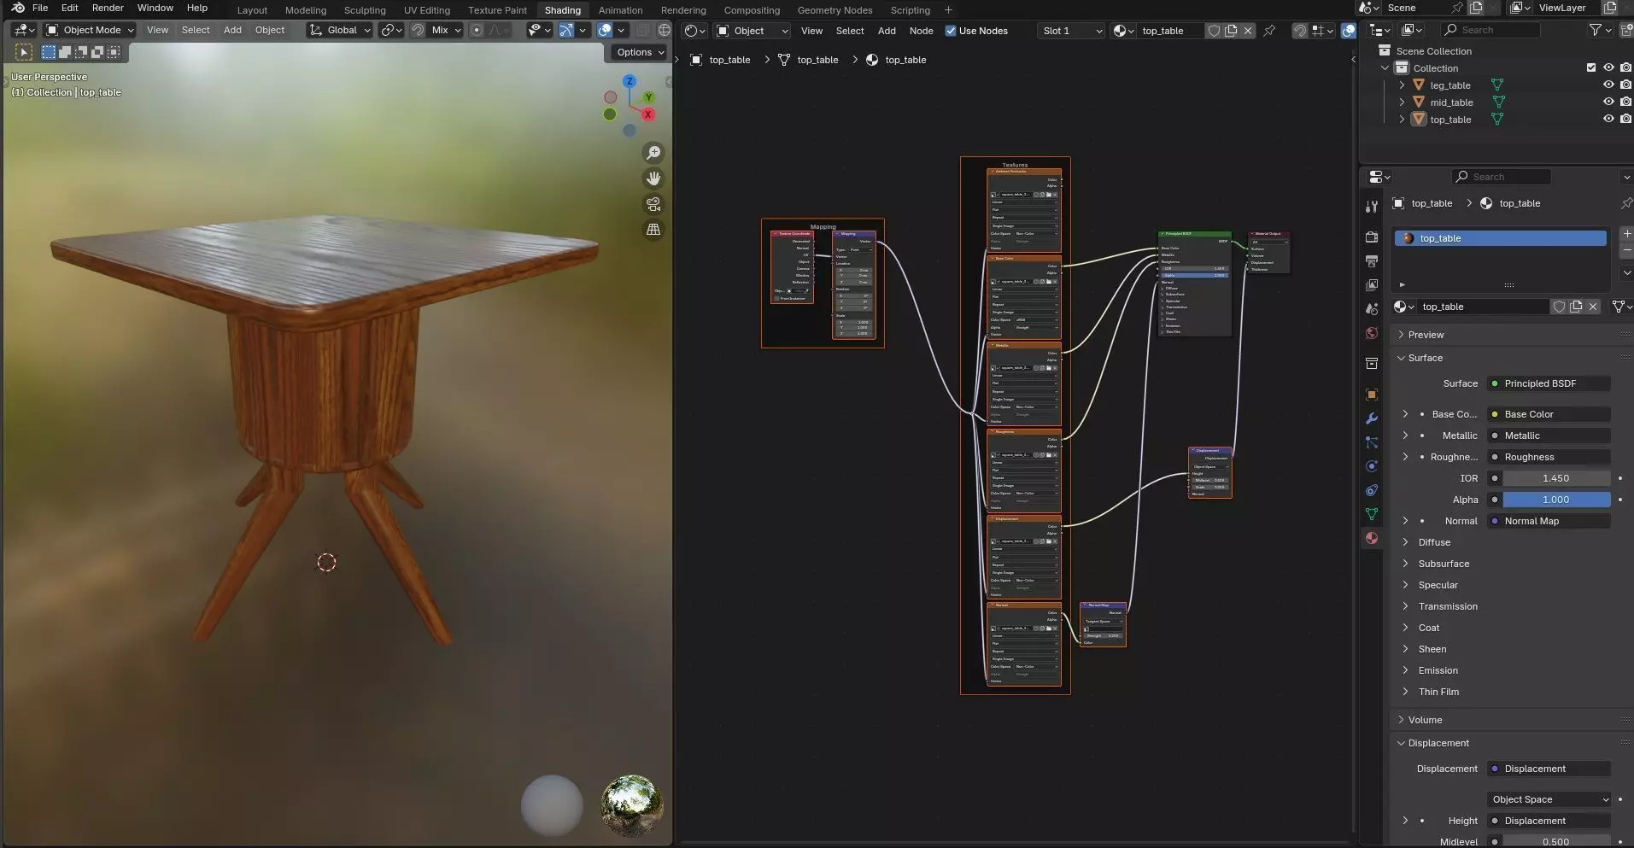
Task: Open the Render menu
Action: click(108, 8)
